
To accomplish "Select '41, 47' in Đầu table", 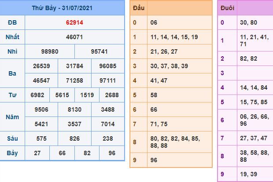I will click(159, 80).
